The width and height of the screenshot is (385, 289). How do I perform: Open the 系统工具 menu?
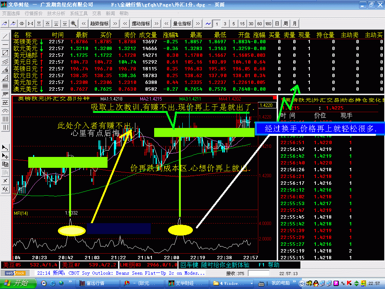(x=79, y=13)
